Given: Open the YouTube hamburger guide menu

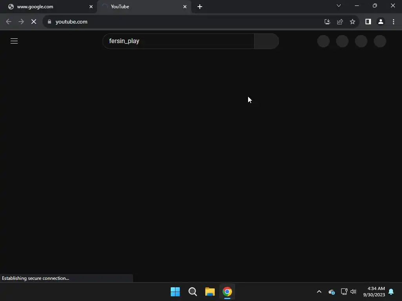Looking at the screenshot, I should tap(14, 41).
